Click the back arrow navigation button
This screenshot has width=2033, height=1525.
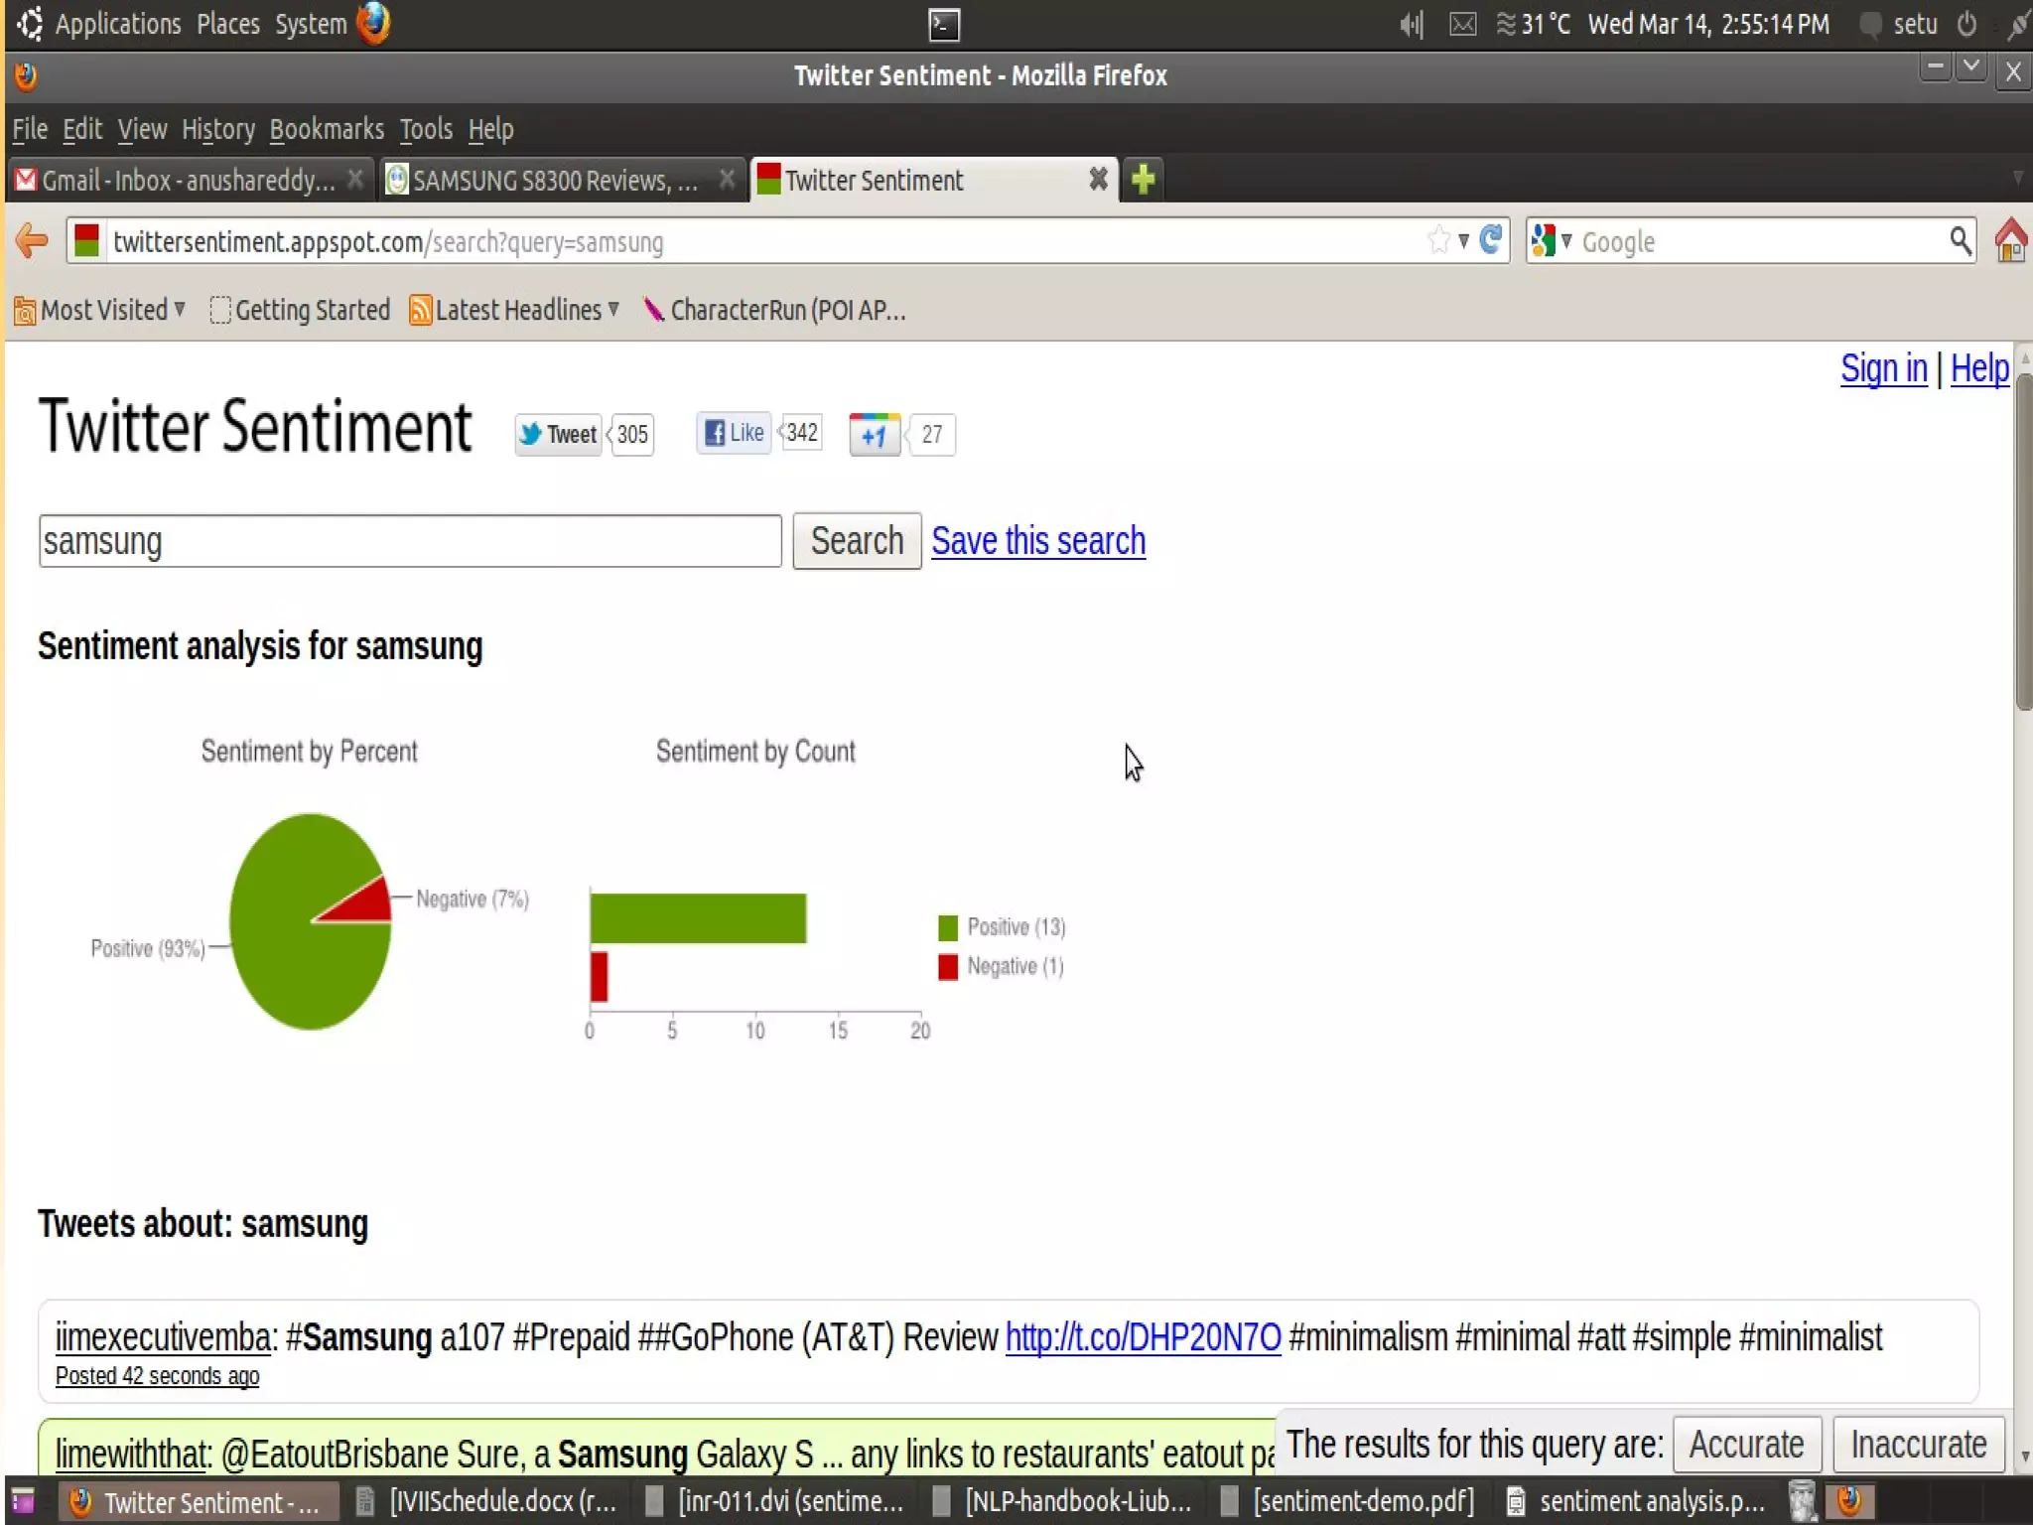pyautogui.click(x=32, y=241)
